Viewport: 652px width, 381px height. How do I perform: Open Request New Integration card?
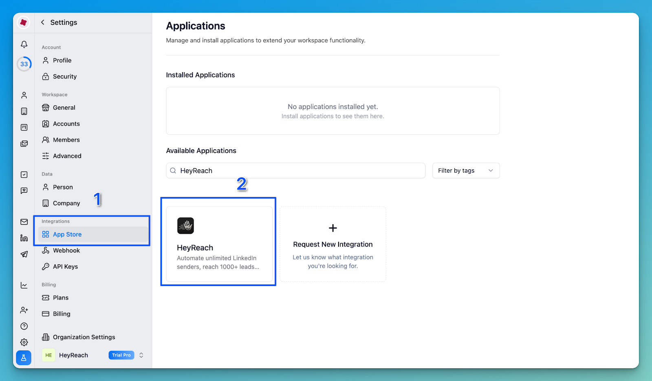333,244
